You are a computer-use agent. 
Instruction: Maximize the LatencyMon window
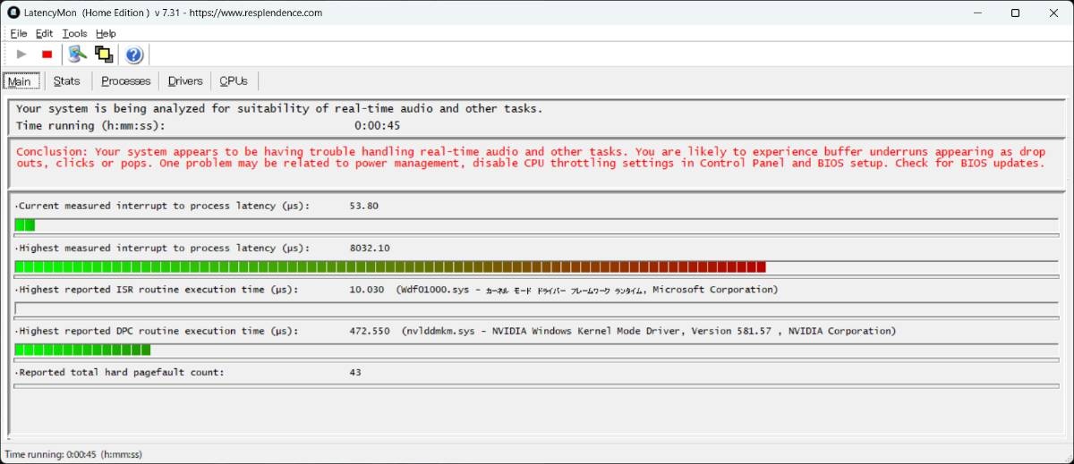click(x=1015, y=13)
